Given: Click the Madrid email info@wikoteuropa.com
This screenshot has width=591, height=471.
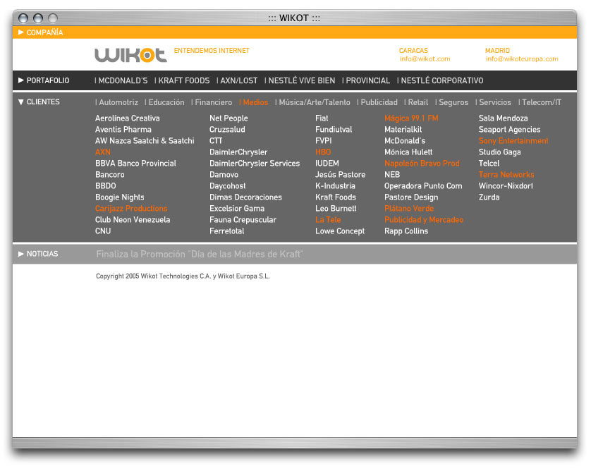Looking at the screenshot, I should pyautogui.click(x=522, y=59).
